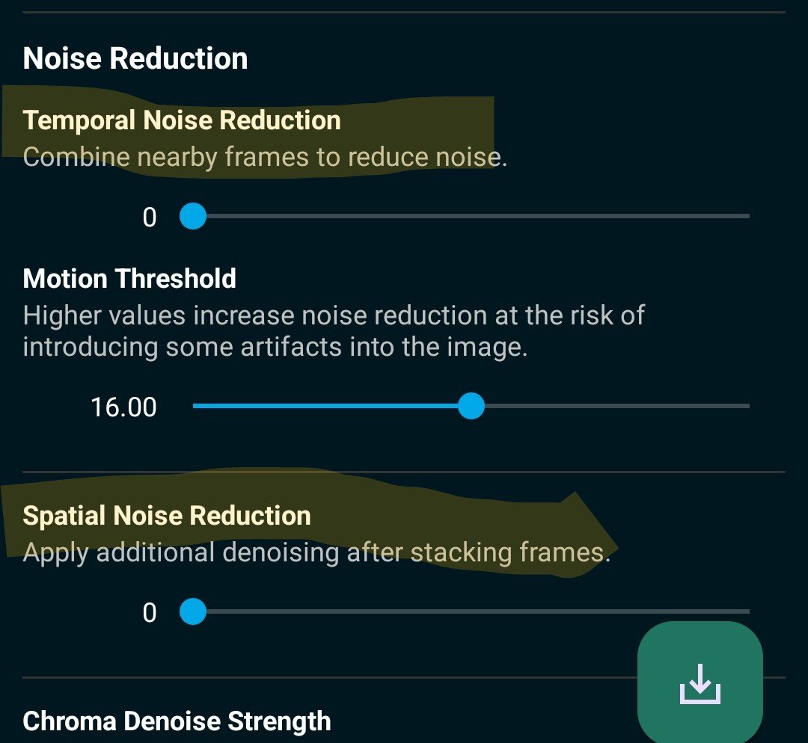Click the 'Combine nearby frames' description text
The image size is (808, 743).
pyautogui.click(x=265, y=158)
